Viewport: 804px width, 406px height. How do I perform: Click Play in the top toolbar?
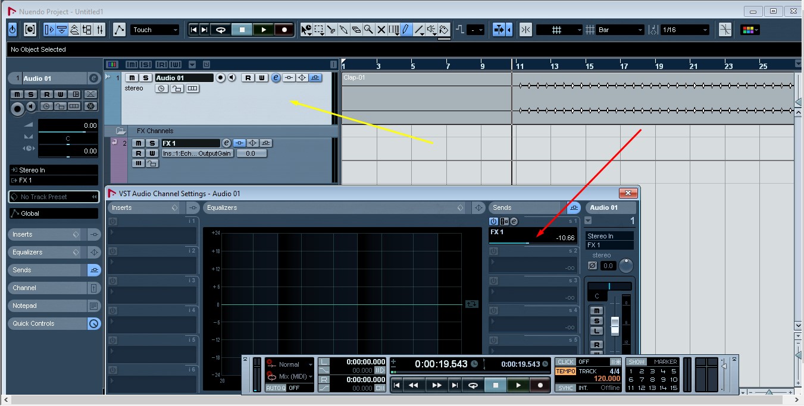tap(263, 29)
